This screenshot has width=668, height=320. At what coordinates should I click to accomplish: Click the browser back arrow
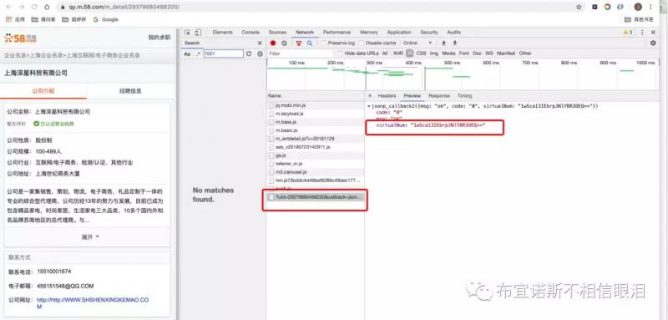tap(10, 7)
